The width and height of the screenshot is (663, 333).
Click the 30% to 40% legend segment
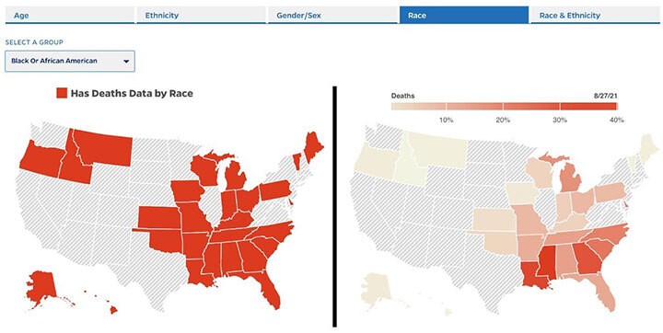click(588, 107)
